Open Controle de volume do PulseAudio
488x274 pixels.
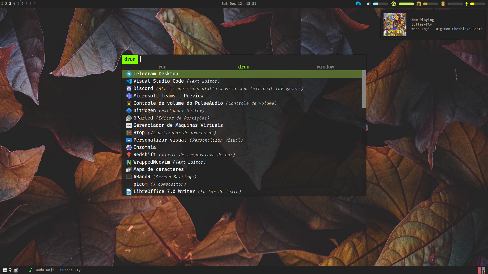[242, 103]
